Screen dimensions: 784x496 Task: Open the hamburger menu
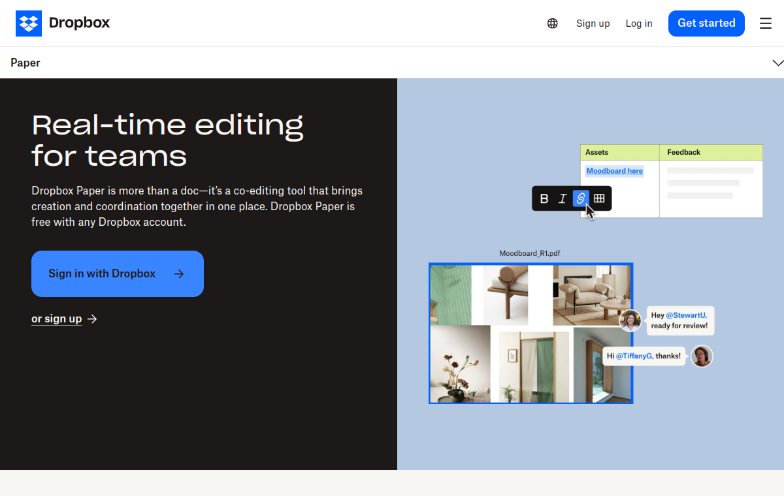click(x=766, y=23)
